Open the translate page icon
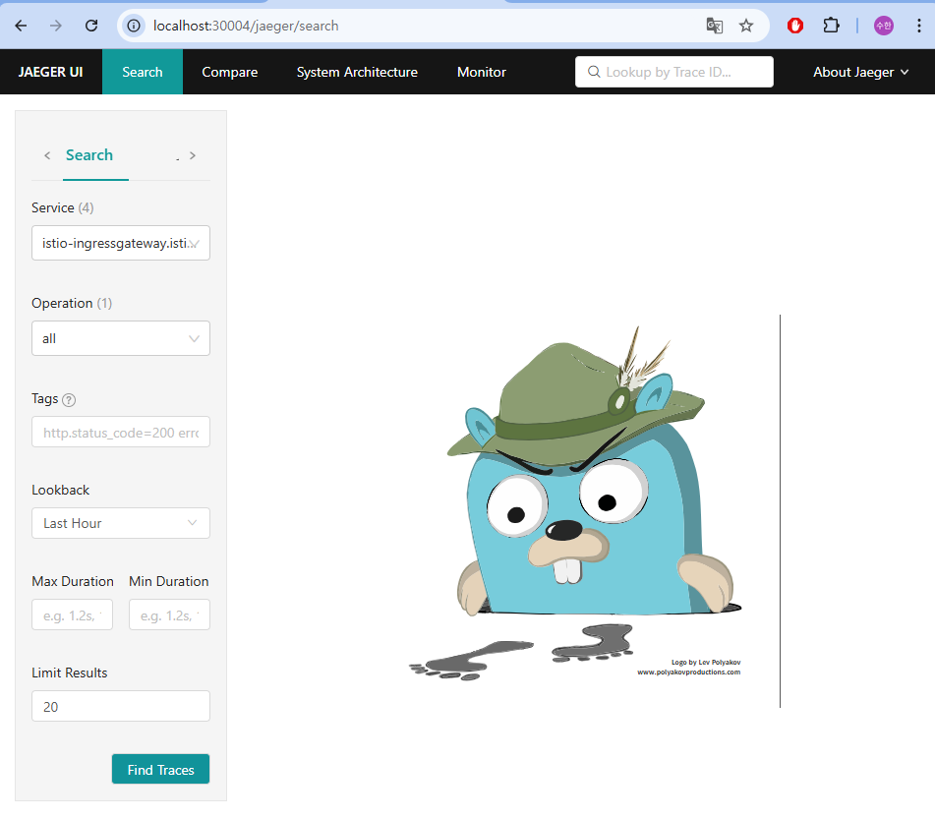Image resolution: width=935 pixels, height=819 pixels. 715,26
